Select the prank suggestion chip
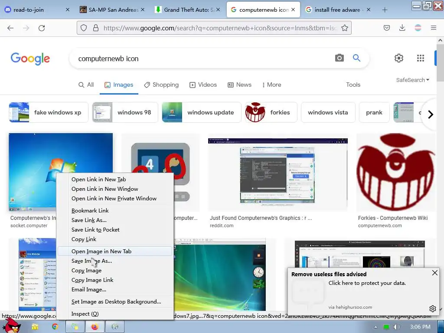 click(374, 112)
